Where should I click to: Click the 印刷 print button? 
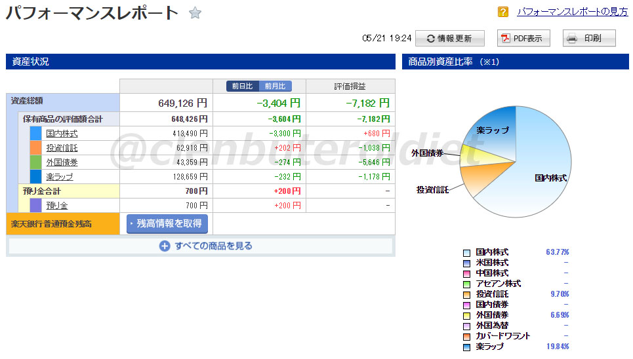[589, 38]
